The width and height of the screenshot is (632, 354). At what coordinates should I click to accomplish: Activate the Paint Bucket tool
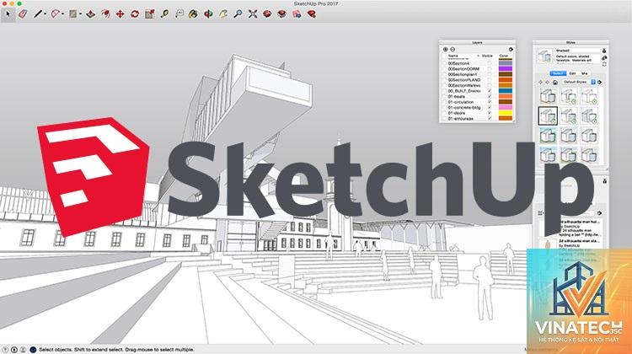coord(194,14)
